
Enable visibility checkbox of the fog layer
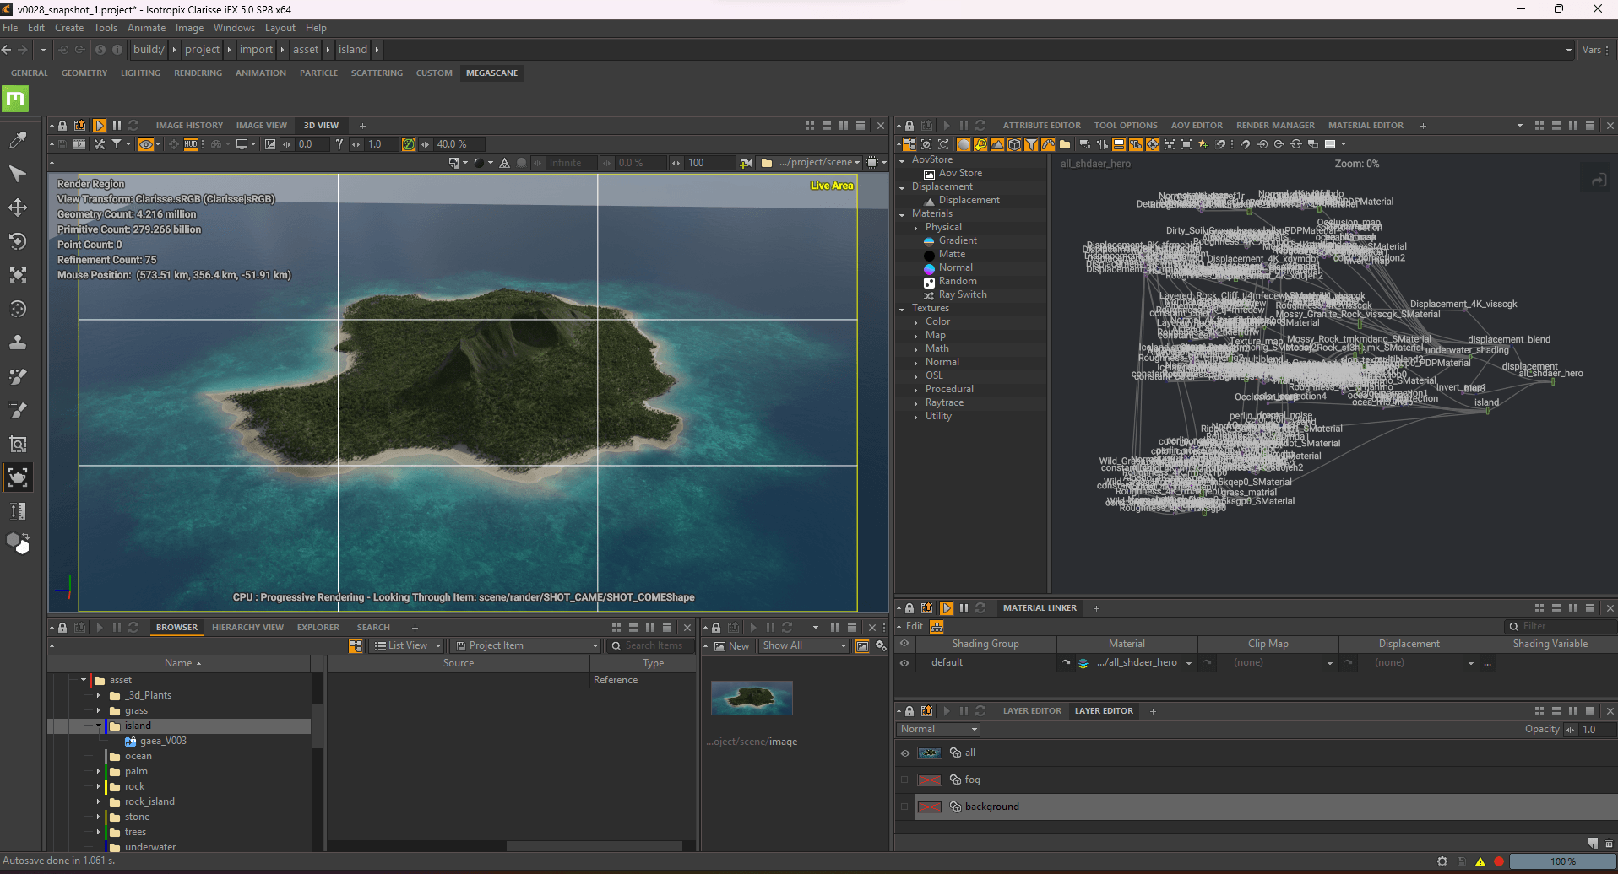tap(905, 780)
